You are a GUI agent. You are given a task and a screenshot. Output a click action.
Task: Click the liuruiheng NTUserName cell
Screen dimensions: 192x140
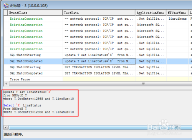click(x=177, y=19)
